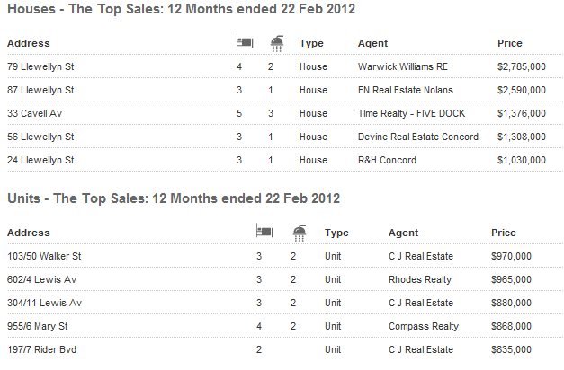Click agent Rhodes Realty
Screen dimensions: 564x370
pos(420,279)
